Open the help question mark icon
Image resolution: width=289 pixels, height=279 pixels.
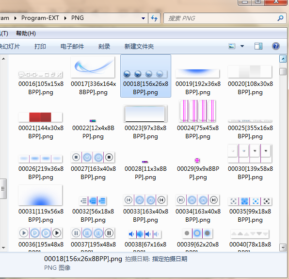click(x=276, y=46)
